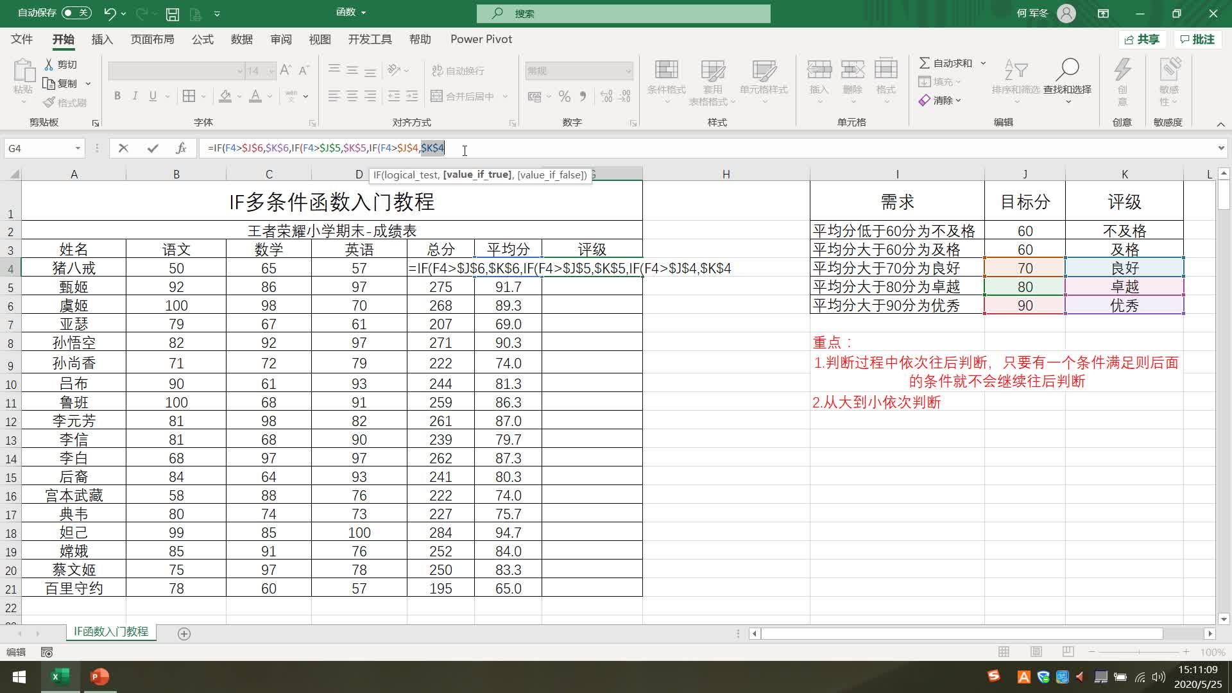Click the Clear button

click(x=939, y=100)
